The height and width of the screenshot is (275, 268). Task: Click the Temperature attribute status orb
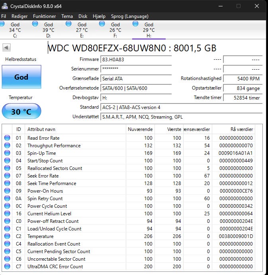(7, 236)
